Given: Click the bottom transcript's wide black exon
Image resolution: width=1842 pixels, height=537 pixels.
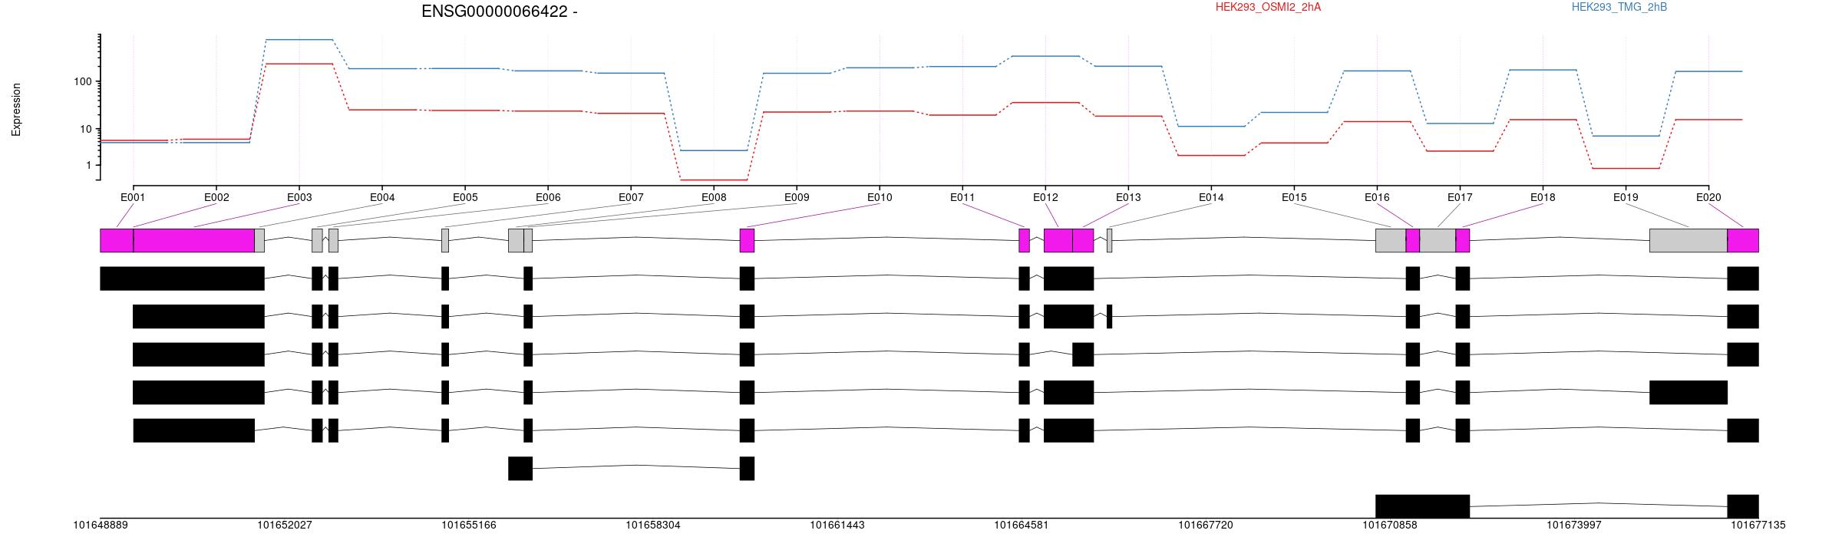Looking at the screenshot, I should [x=1422, y=506].
